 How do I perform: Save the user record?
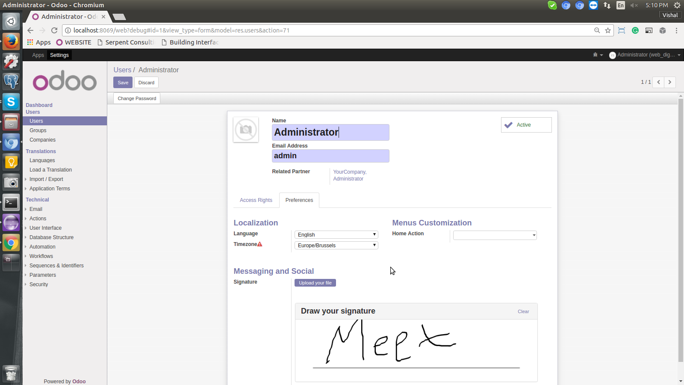coord(123,83)
